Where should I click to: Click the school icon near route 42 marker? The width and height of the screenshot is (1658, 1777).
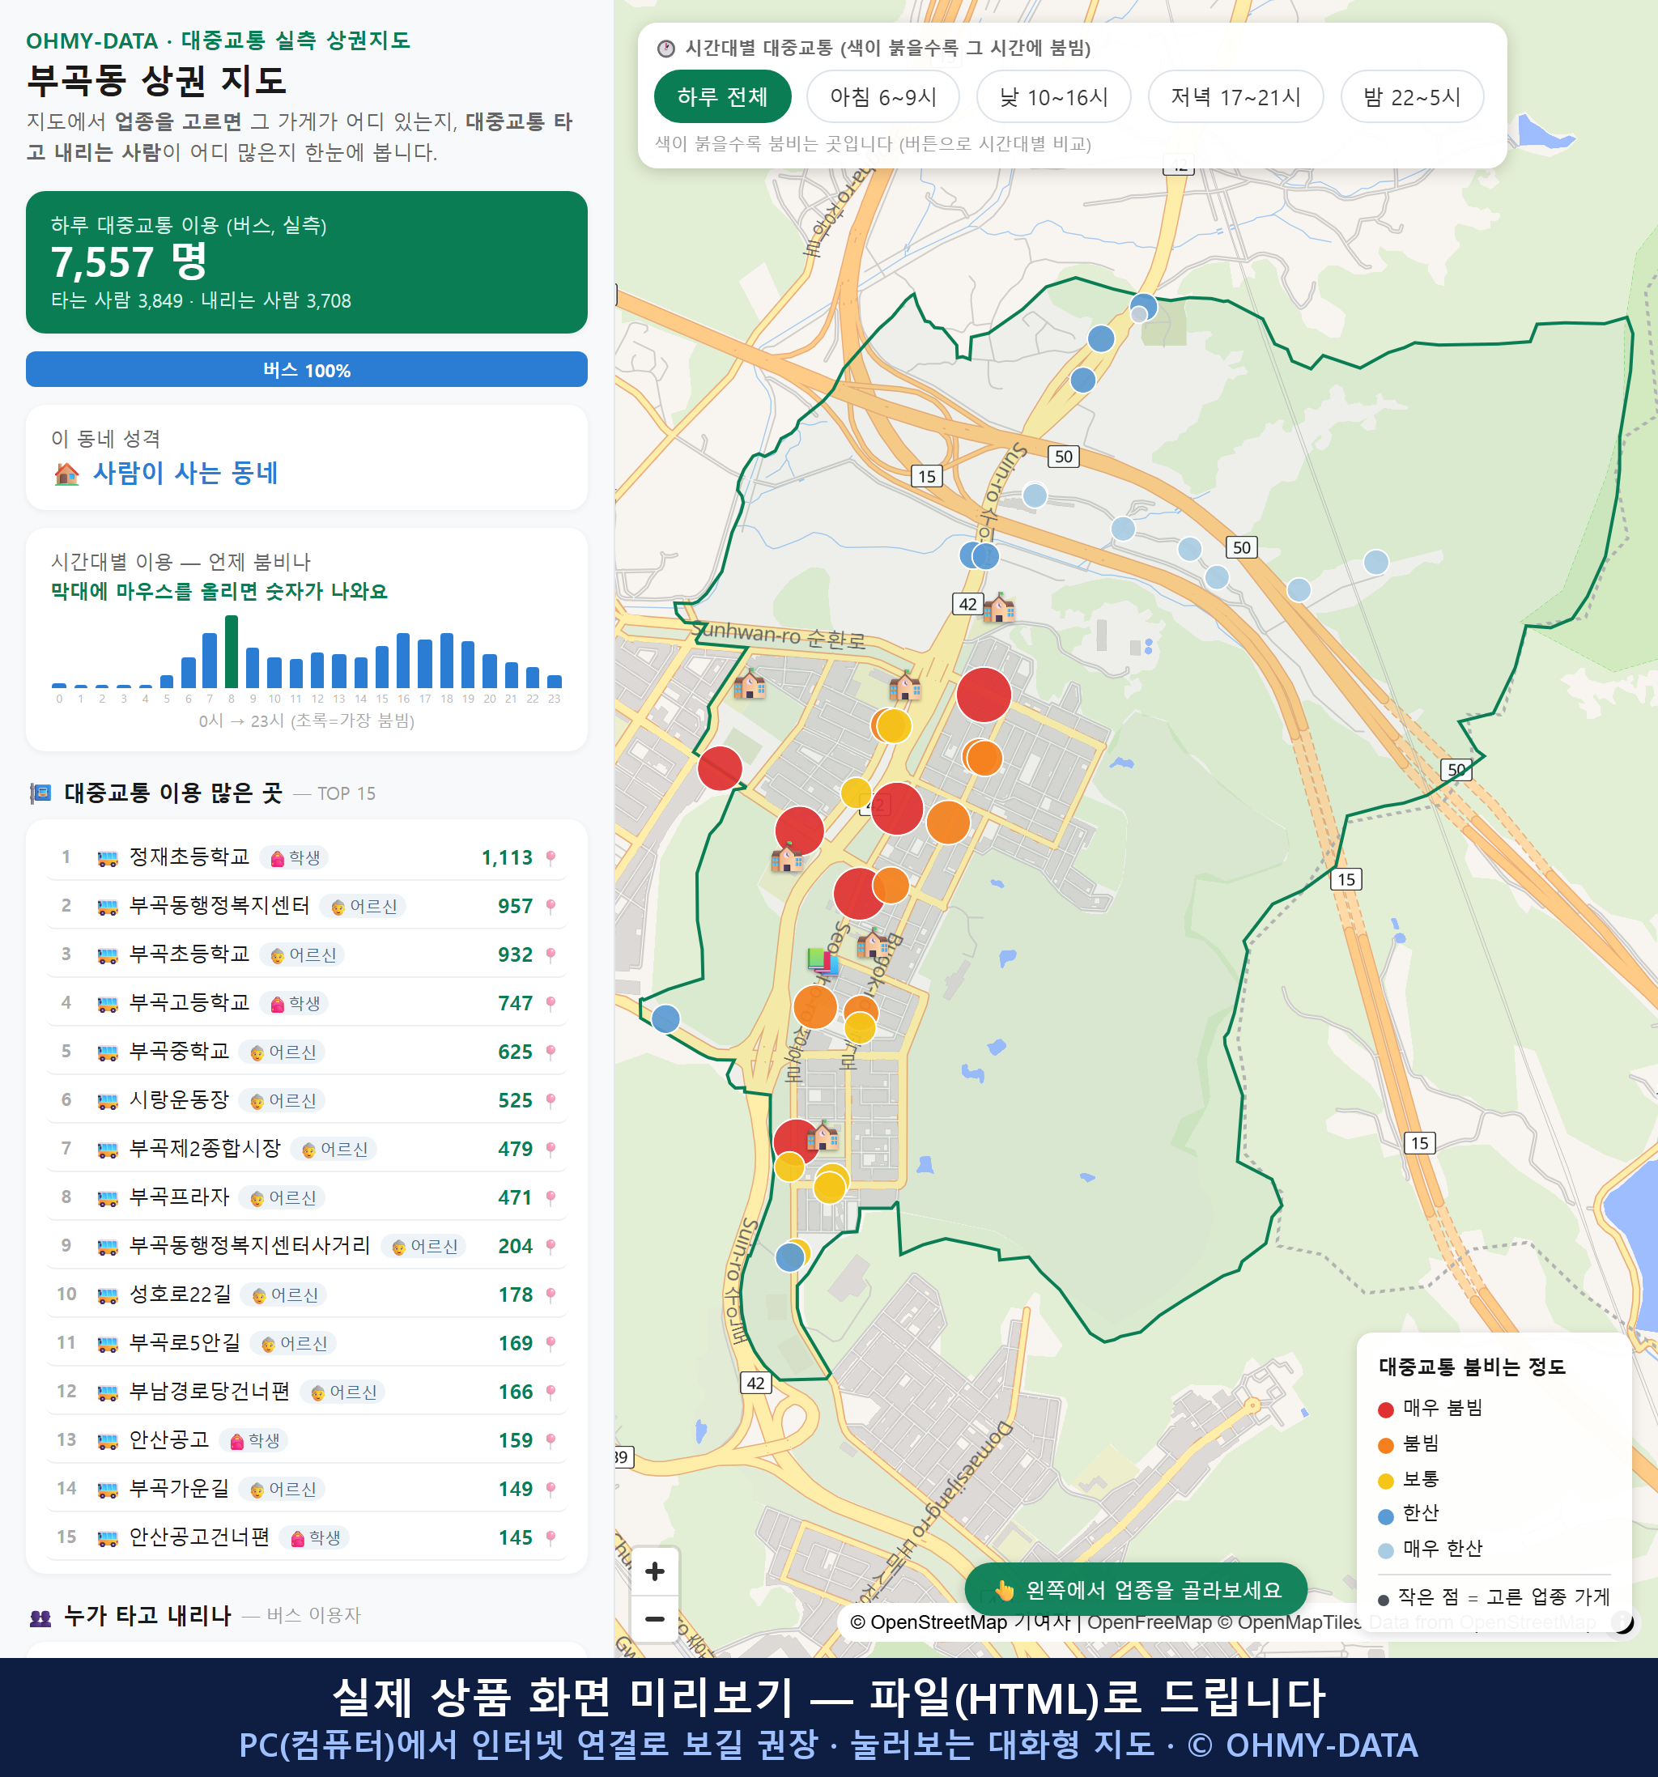(x=998, y=608)
